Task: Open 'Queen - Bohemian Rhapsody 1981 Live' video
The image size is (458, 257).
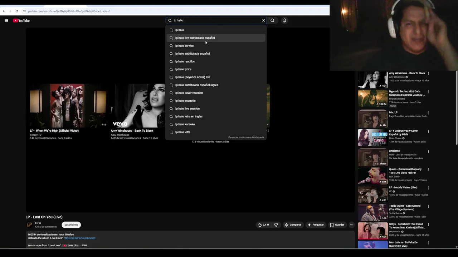Action: click(x=372, y=176)
